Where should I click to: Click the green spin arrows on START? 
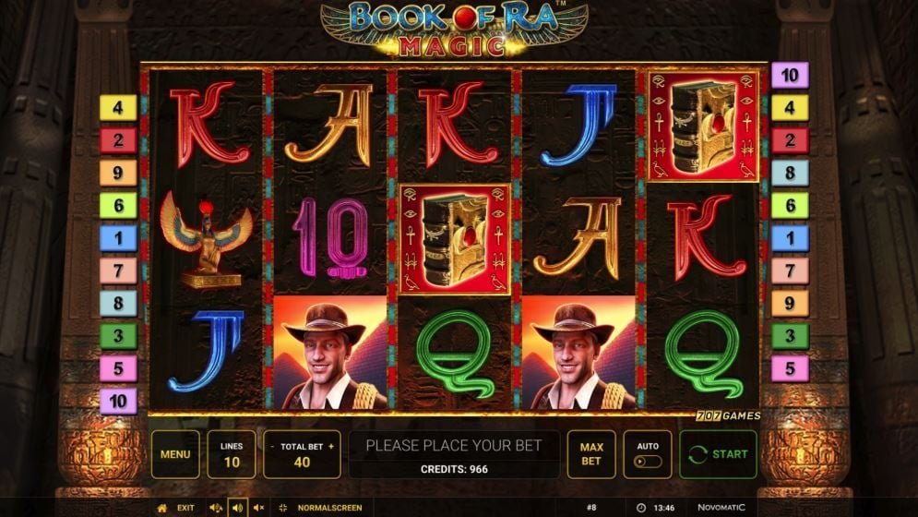coord(697,454)
